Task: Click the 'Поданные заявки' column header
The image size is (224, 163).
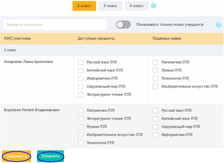Action: (167, 39)
